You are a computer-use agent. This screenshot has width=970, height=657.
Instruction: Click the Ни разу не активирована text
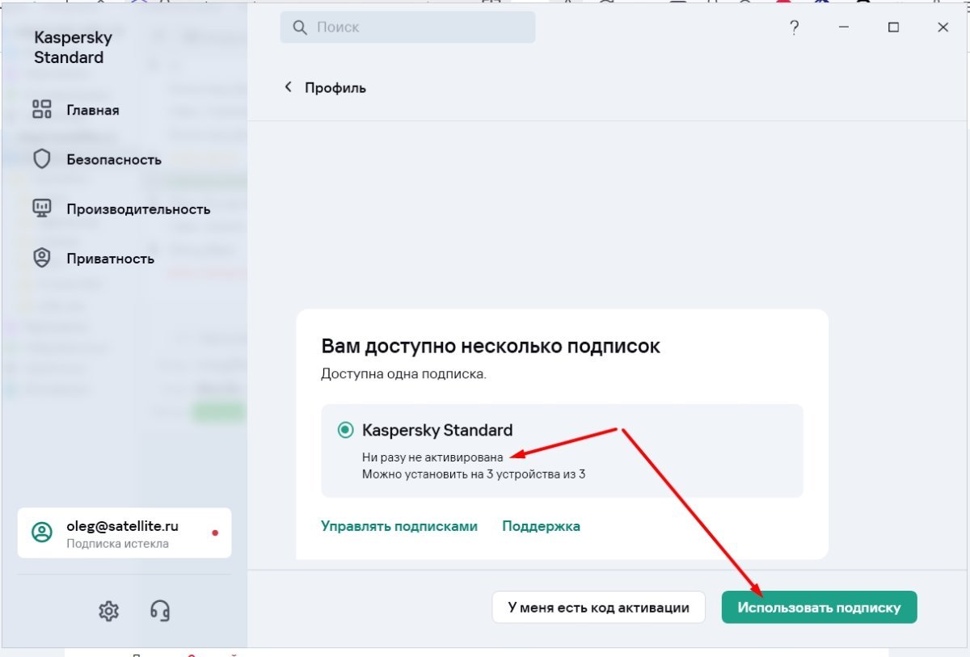pyautogui.click(x=432, y=457)
